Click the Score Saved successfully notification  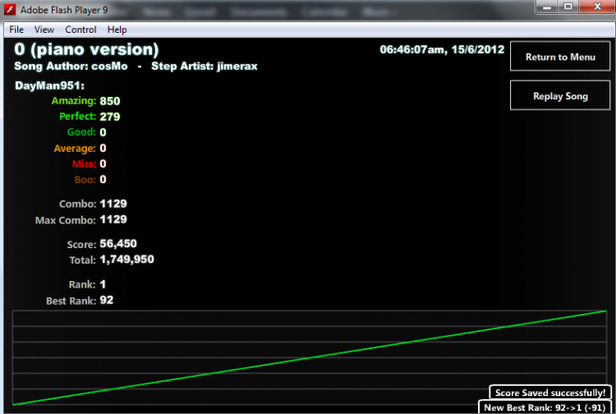550,393
